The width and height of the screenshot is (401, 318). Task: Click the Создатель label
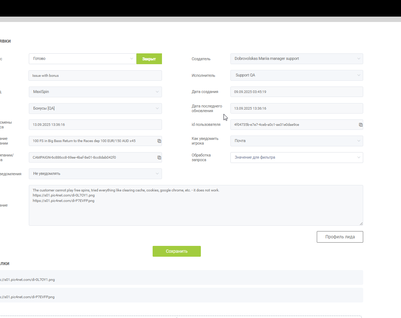201,59
